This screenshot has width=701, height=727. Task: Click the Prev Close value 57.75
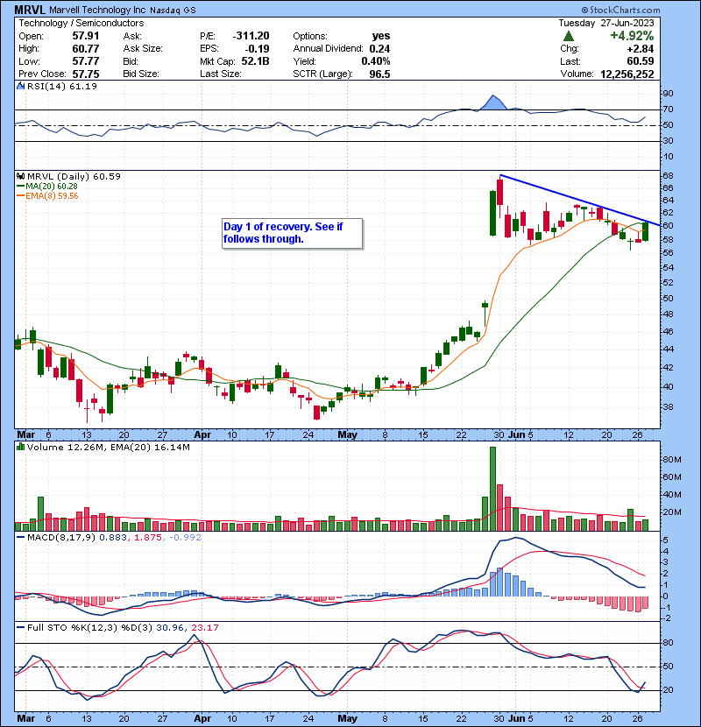pyautogui.click(x=85, y=74)
